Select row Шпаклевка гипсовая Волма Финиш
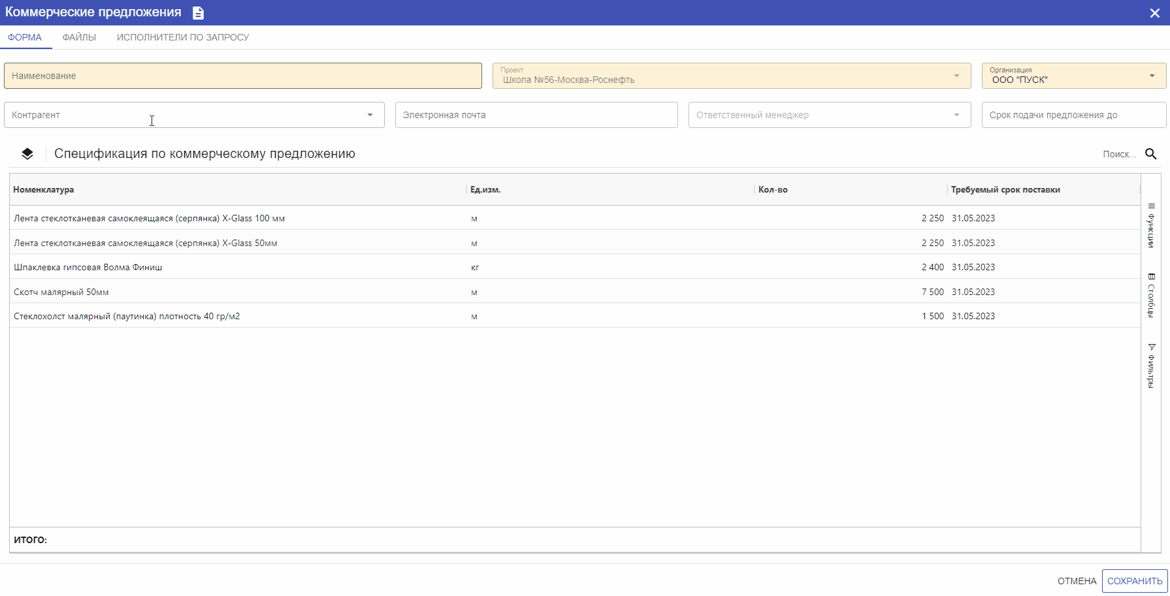The image size is (1170, 596). [x=575, y=267]
